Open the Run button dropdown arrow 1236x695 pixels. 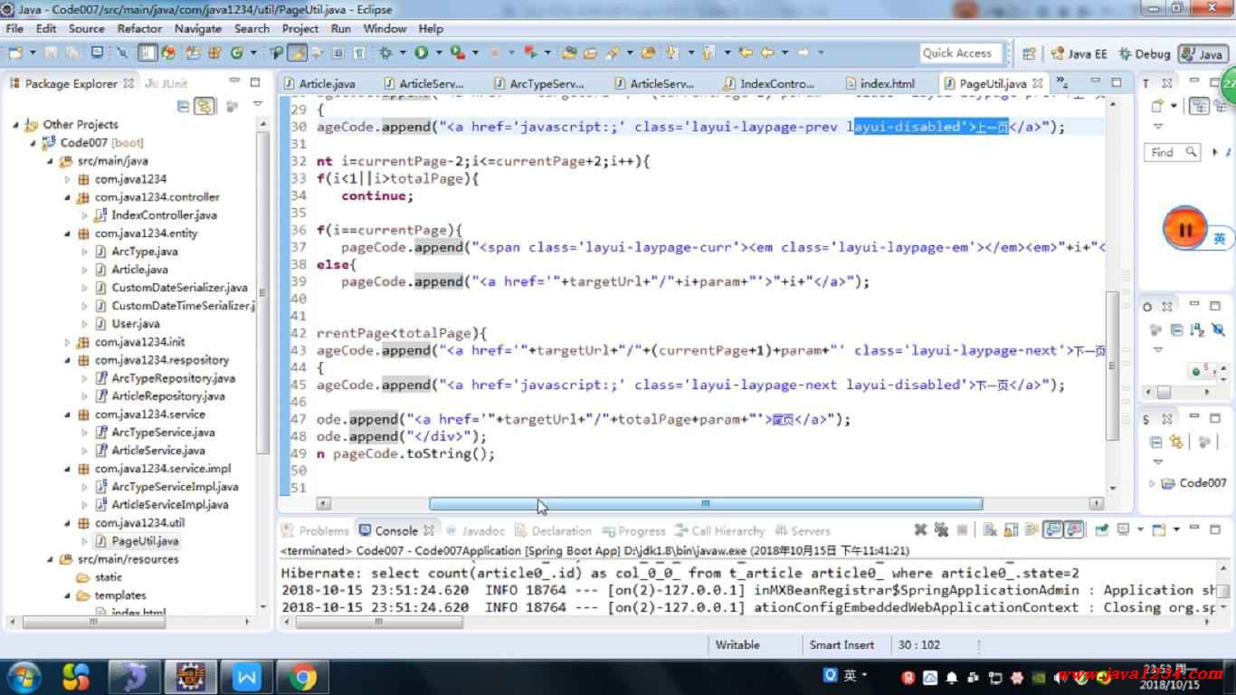(x=439, y=52)
